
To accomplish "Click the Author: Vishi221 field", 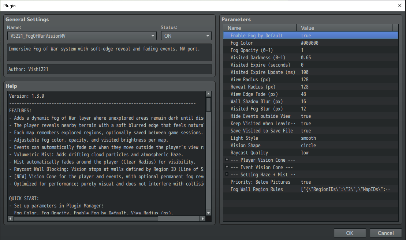I will [109, 69].
